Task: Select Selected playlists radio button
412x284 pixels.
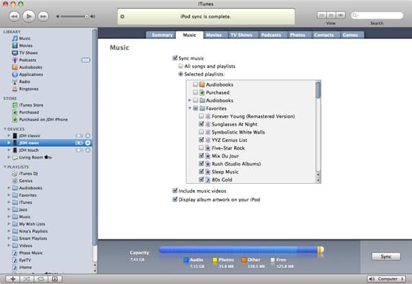Action: tap(181, 74)
